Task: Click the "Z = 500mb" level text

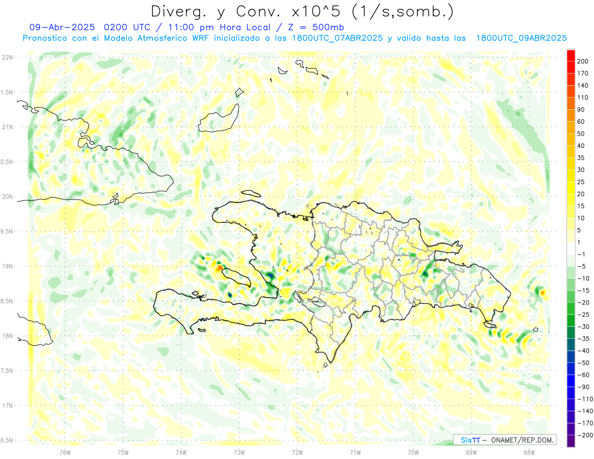Action: (x=315, y=27)
